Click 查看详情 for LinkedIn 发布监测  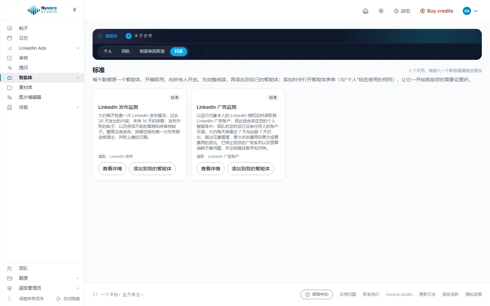[112, 169]
